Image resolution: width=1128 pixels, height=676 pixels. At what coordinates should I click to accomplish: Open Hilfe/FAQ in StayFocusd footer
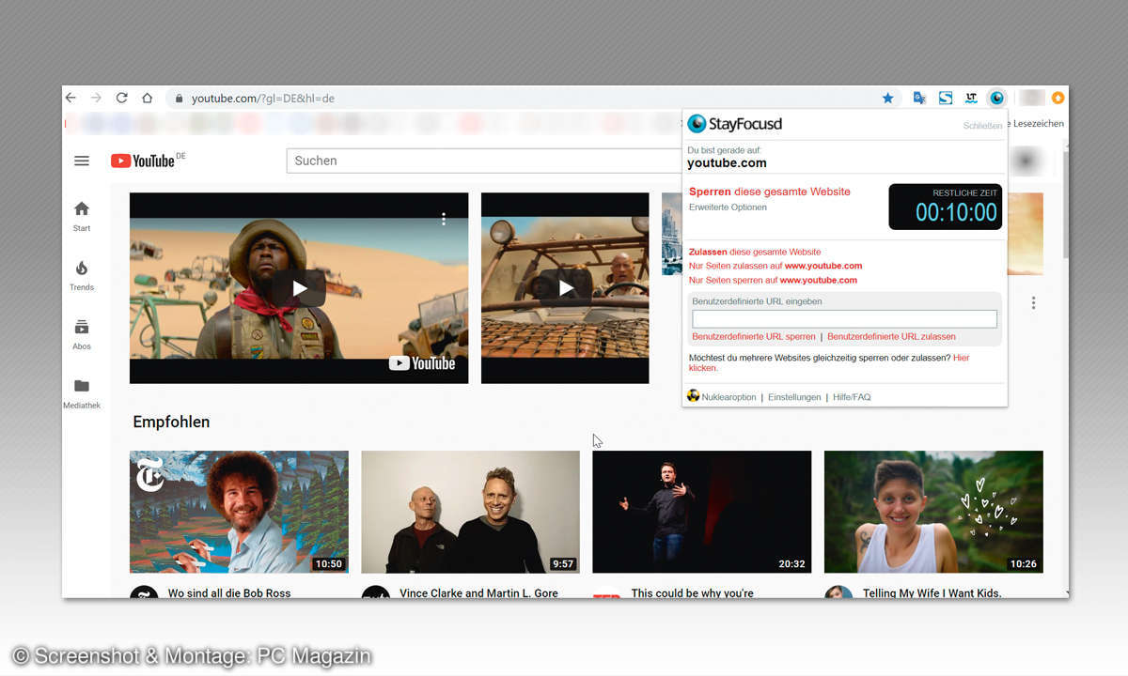click(852, 397)
